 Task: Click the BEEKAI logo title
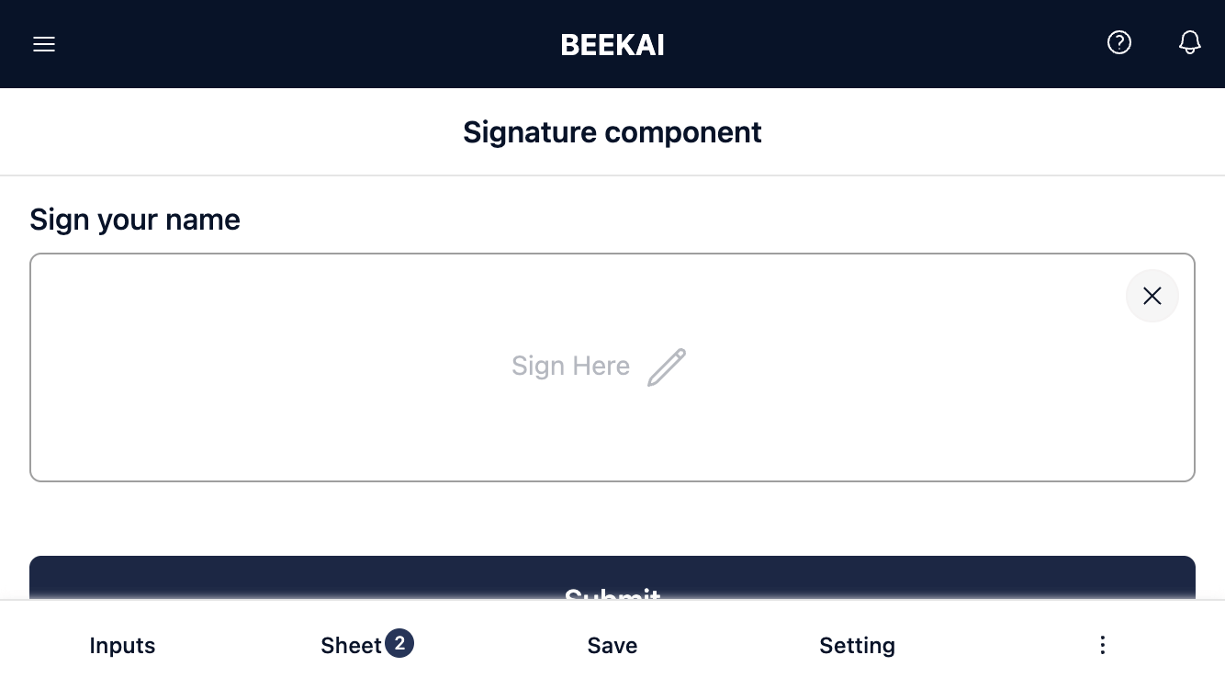(x=612, y=45)
